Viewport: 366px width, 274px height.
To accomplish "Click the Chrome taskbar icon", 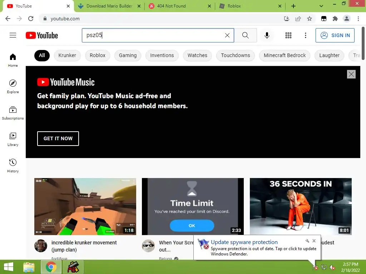I will pyautogui.click(x=51, y=267).
